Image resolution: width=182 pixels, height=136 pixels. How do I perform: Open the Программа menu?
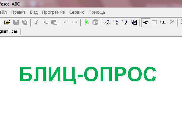click(54, 13)
